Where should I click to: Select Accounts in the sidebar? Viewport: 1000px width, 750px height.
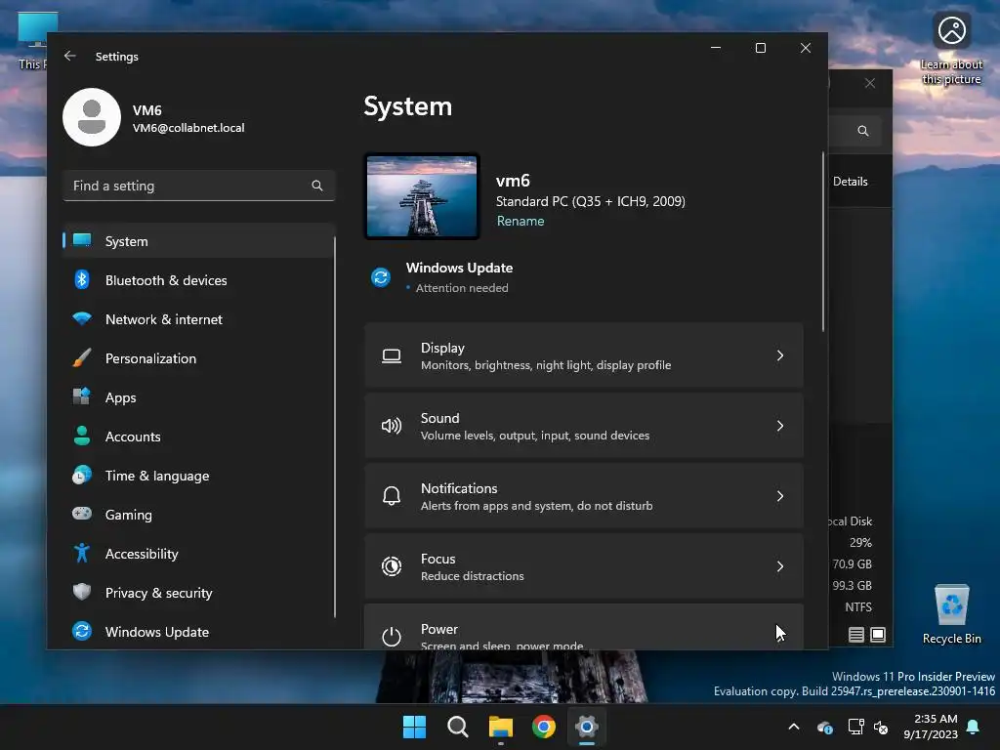coord(198,437)
